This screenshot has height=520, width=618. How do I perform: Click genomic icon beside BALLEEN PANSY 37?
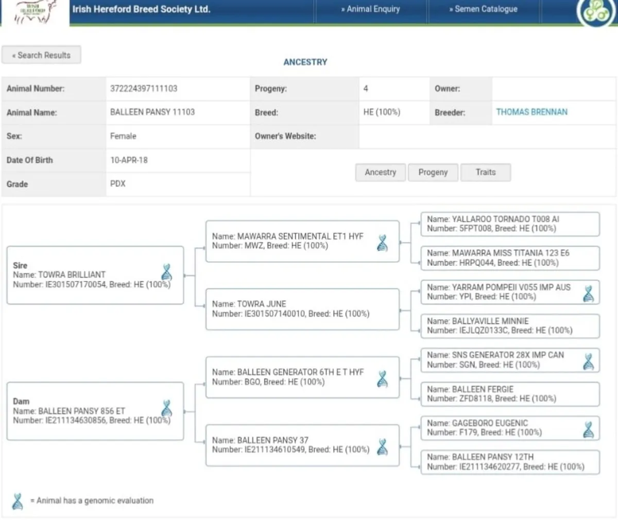[x=382, y=447]
